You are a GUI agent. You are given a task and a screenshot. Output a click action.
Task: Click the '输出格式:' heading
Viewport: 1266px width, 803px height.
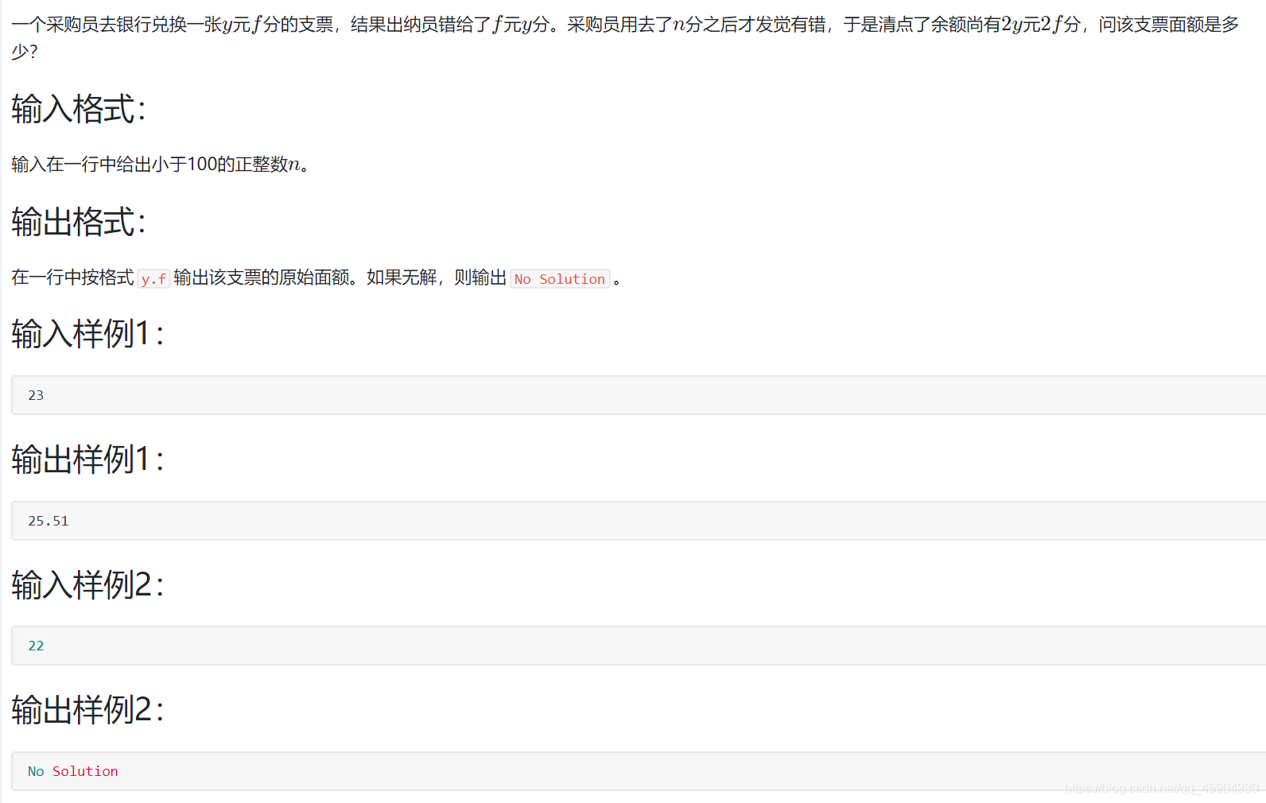click(x=79, y=222)
